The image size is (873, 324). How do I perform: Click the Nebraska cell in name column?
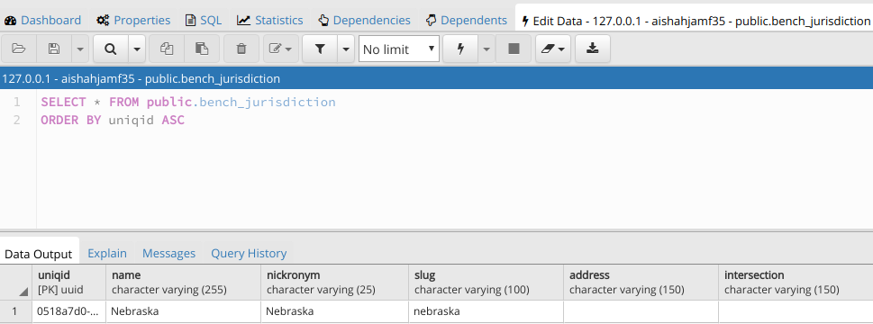[x=183, y=311]
